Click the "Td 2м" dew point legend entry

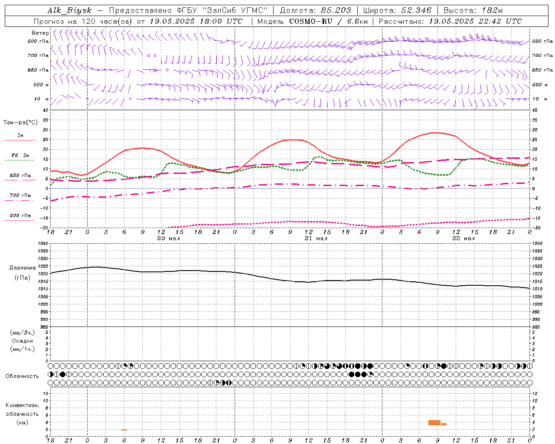pos(20,155)
